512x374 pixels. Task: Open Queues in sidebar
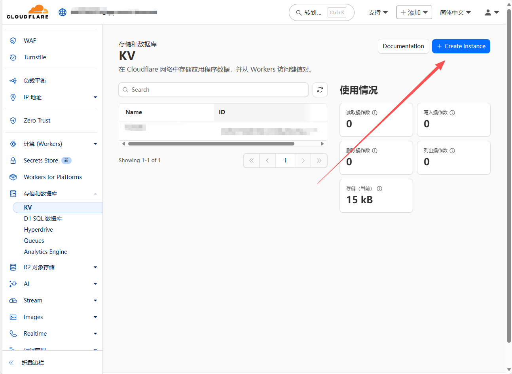point(34,241)
